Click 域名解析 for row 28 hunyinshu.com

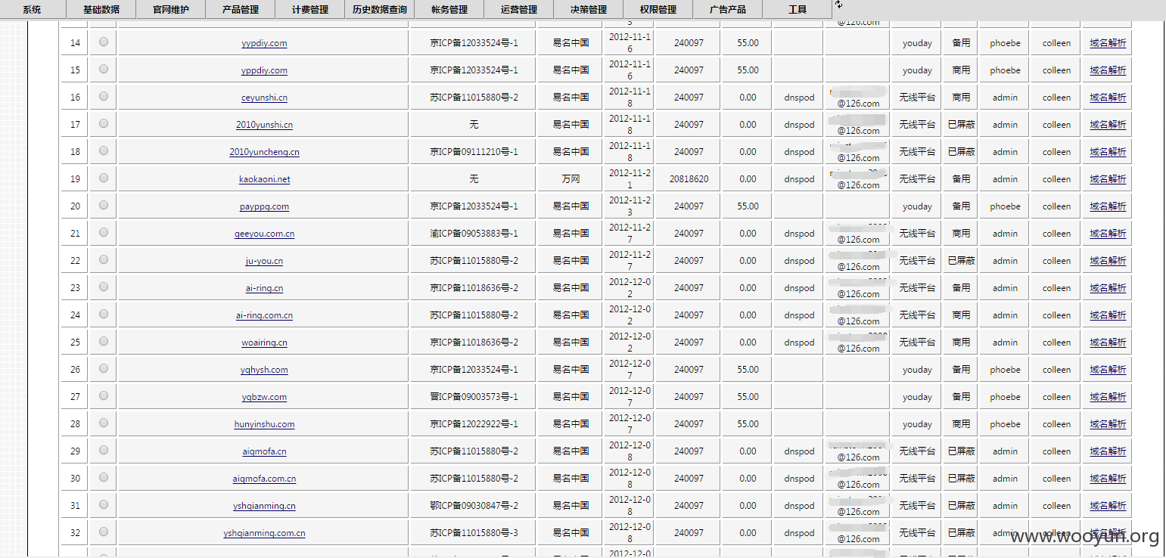point(1108,424)
